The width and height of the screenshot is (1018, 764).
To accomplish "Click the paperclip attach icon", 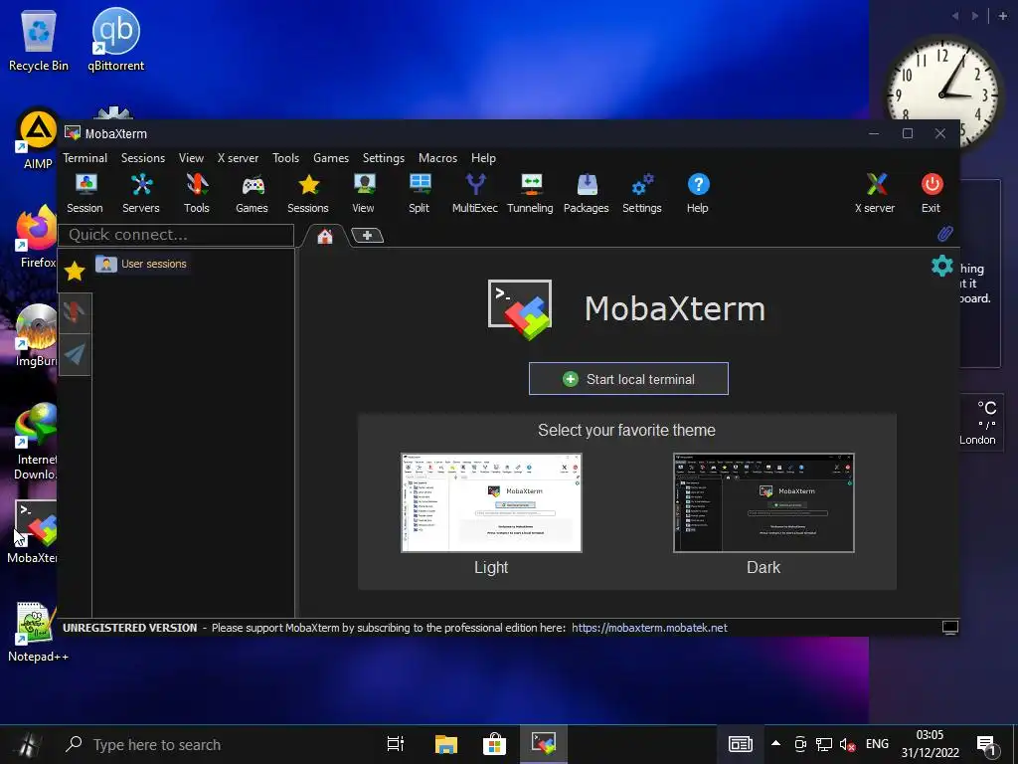I will (944, 234).
